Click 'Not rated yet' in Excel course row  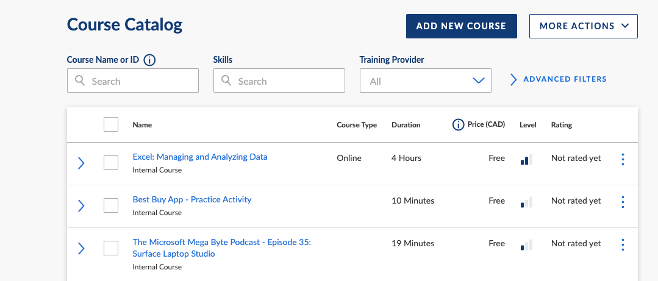576,158
